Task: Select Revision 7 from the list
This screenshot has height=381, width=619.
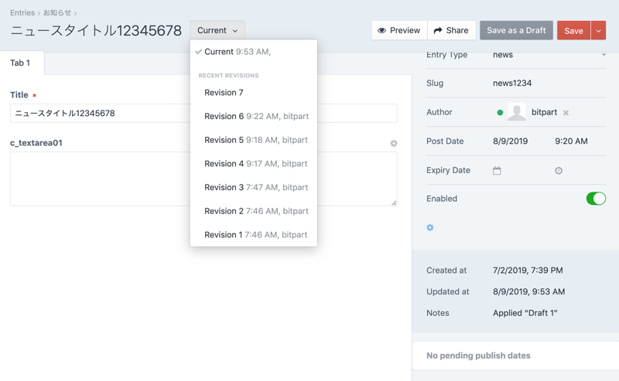Action: [x=224, y=93]
